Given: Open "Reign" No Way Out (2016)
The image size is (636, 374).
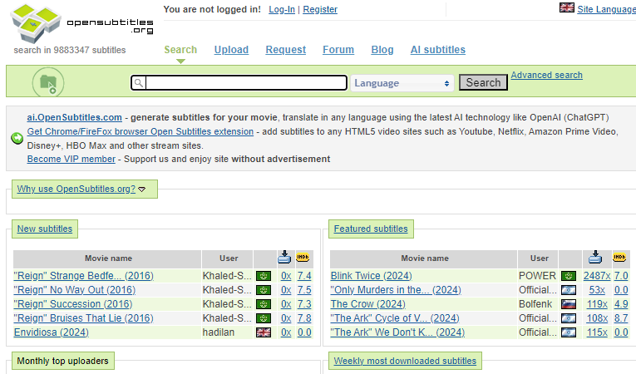Looking at the screenshot, I should click(75, 290).
